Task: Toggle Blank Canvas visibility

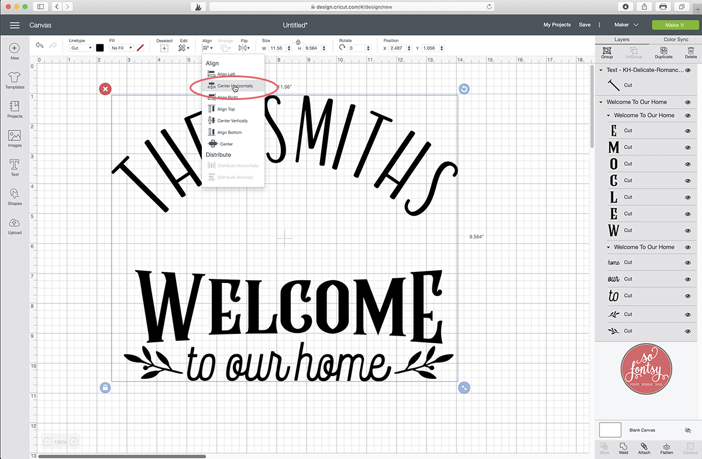Action: click(x=688, y=430)
